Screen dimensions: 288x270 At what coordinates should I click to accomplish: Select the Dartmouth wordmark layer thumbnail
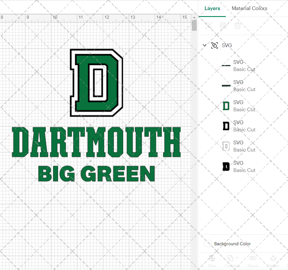point(226,86)
